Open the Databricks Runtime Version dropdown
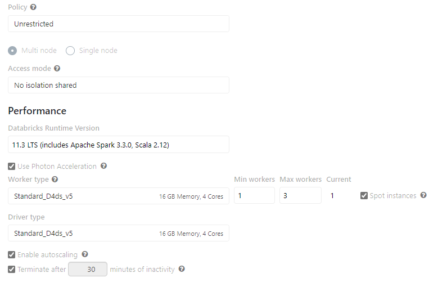 tap(118, 145)
